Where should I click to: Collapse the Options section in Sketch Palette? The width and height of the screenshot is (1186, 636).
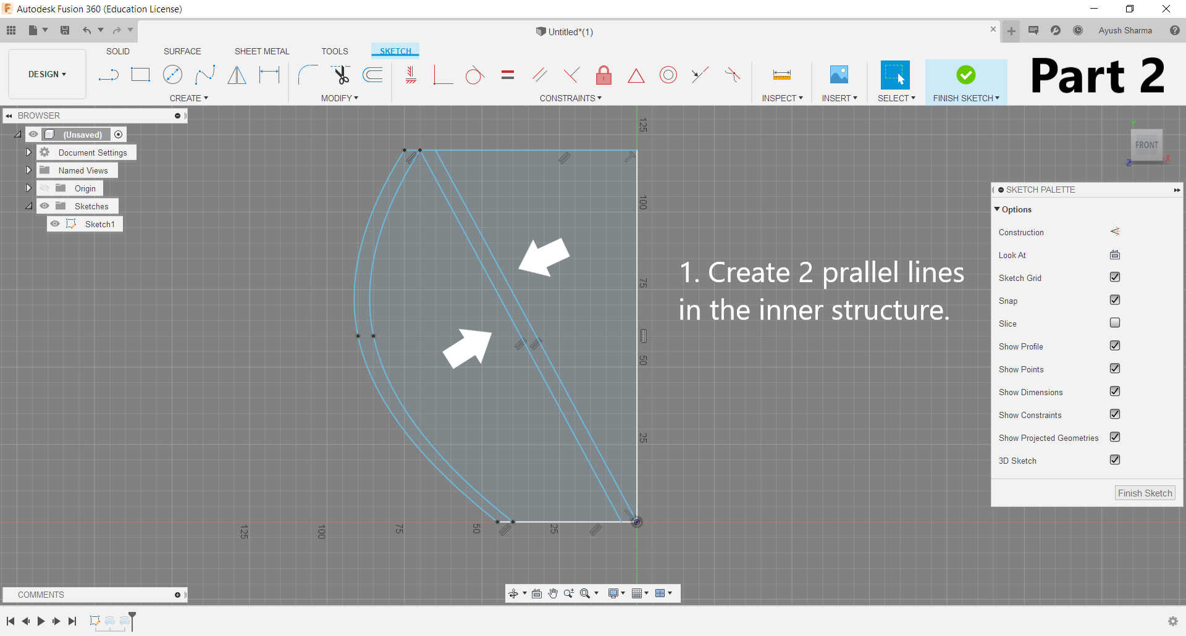[x=997, y=209]
